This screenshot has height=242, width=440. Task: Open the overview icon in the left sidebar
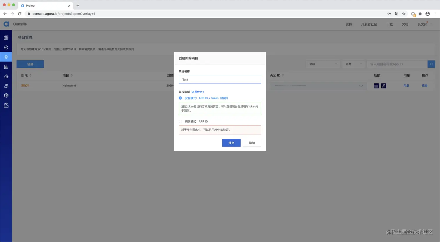(6, 38)
